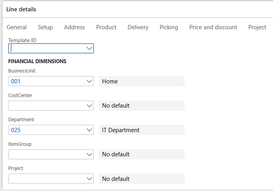This screenshot has height=191, width=273.
Task: Expand the CostCenter dropdown list
Action: pyautogui.click(x=89, y=106)
